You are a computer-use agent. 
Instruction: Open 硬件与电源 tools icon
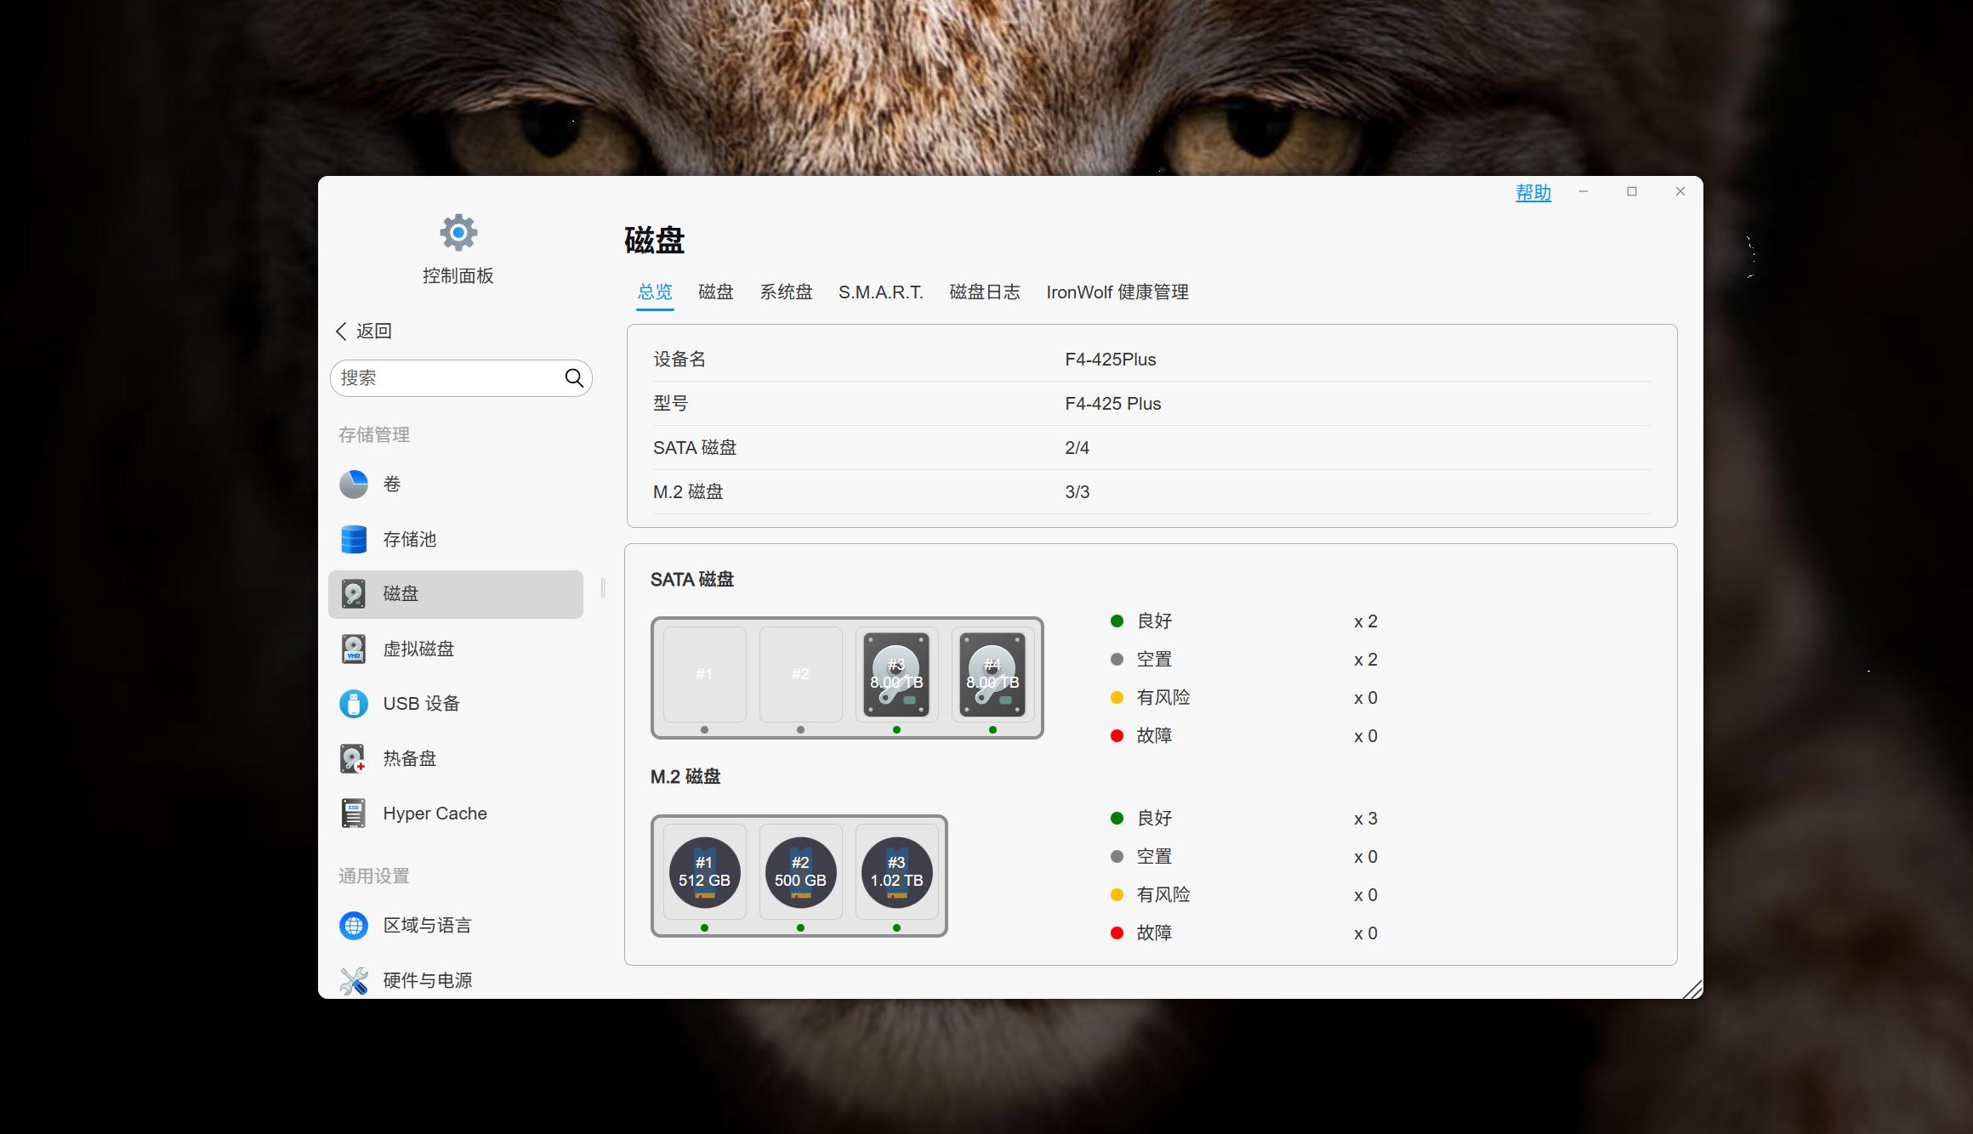354,980
